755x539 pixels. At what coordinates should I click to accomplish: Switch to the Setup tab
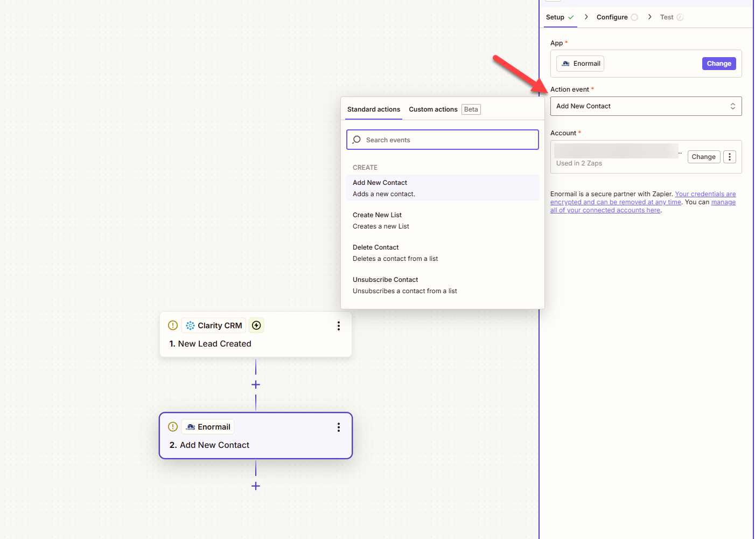pos(560,17)
